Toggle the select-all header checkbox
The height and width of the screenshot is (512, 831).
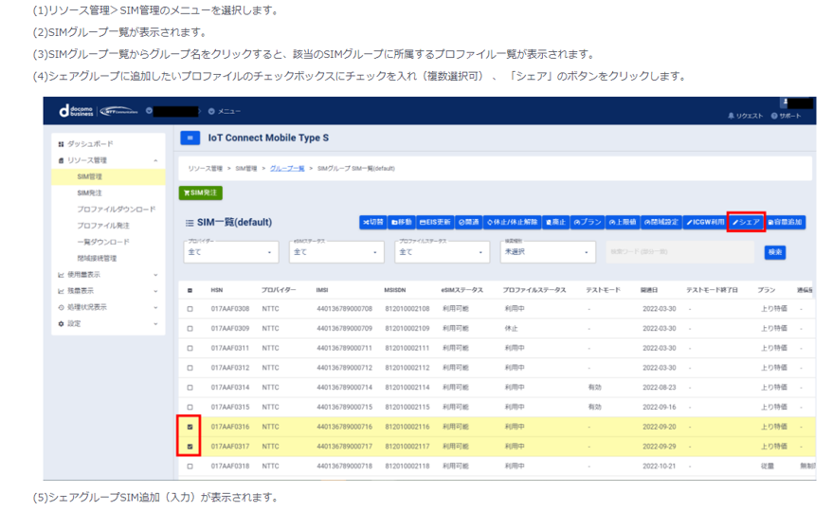click(190, 290)
